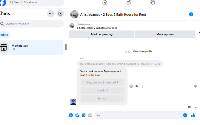This screenshot has height=125, width=200.
Task: Click the chat list scrollbar handle
Action: pyautogui.click(x=66, y=47)
